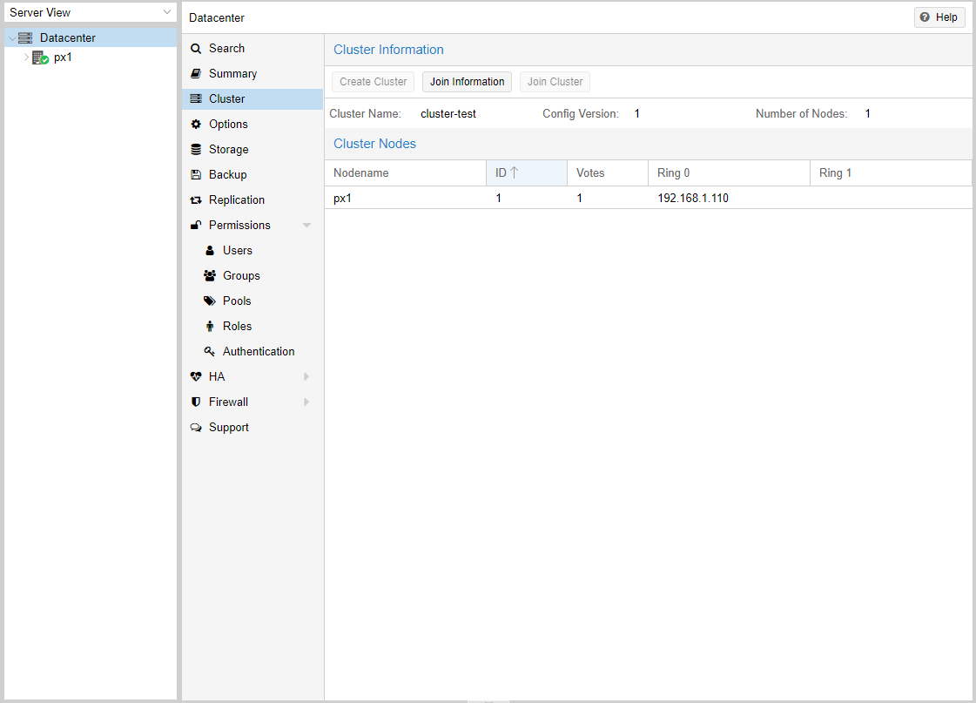Click the Search magnifier icon
976x703 pixels.
click(196, 49)
